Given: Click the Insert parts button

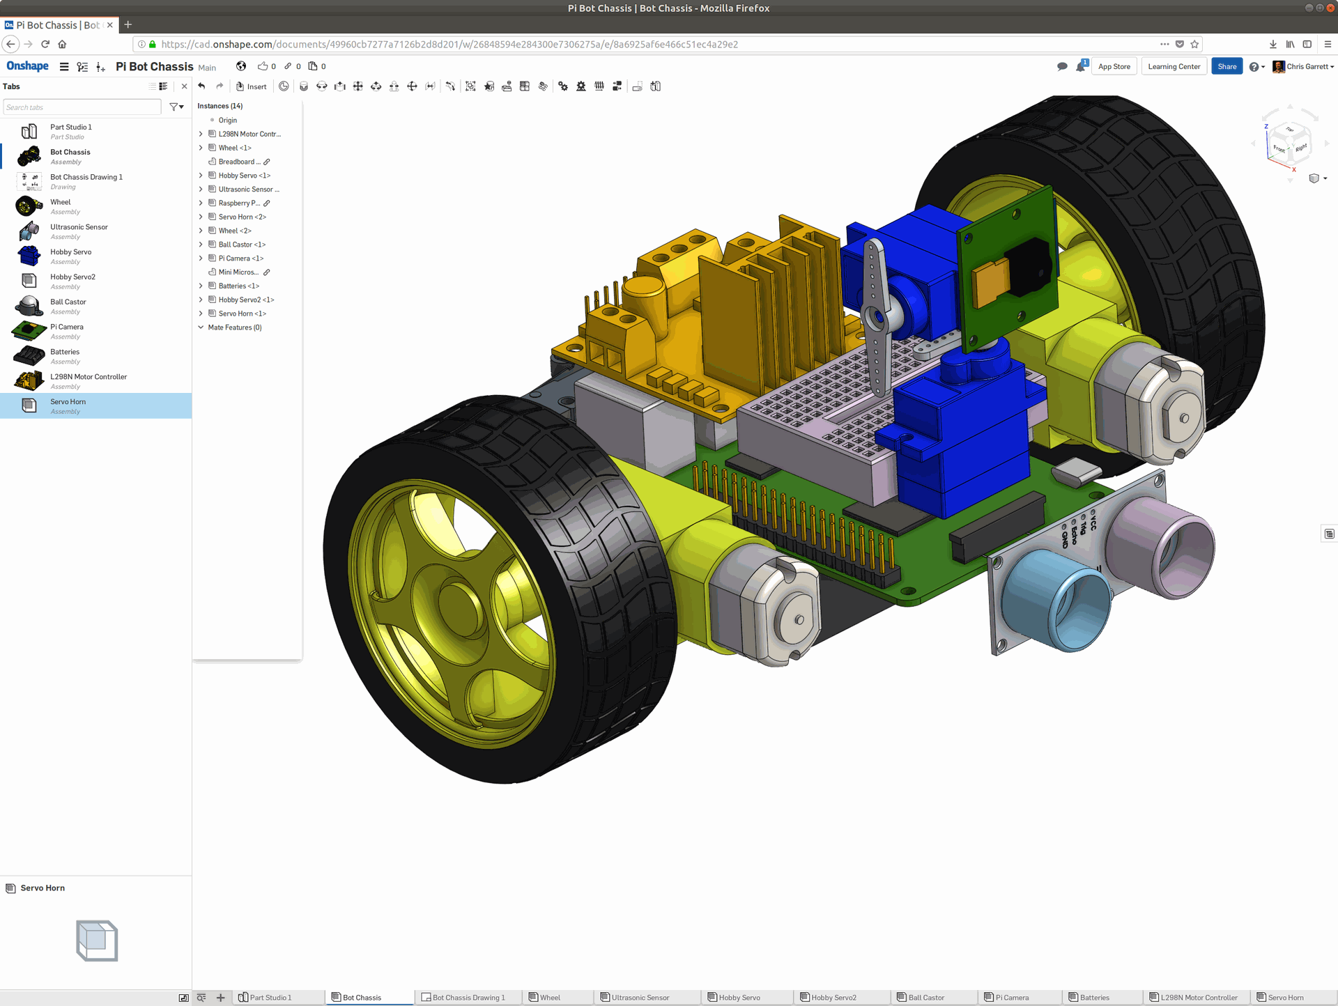Looking at the screenshot, I should pos(251,86).
